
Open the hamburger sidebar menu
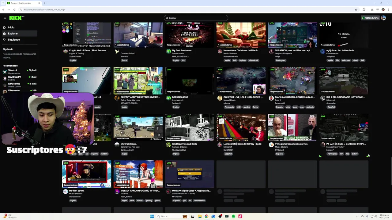point(5,18)
